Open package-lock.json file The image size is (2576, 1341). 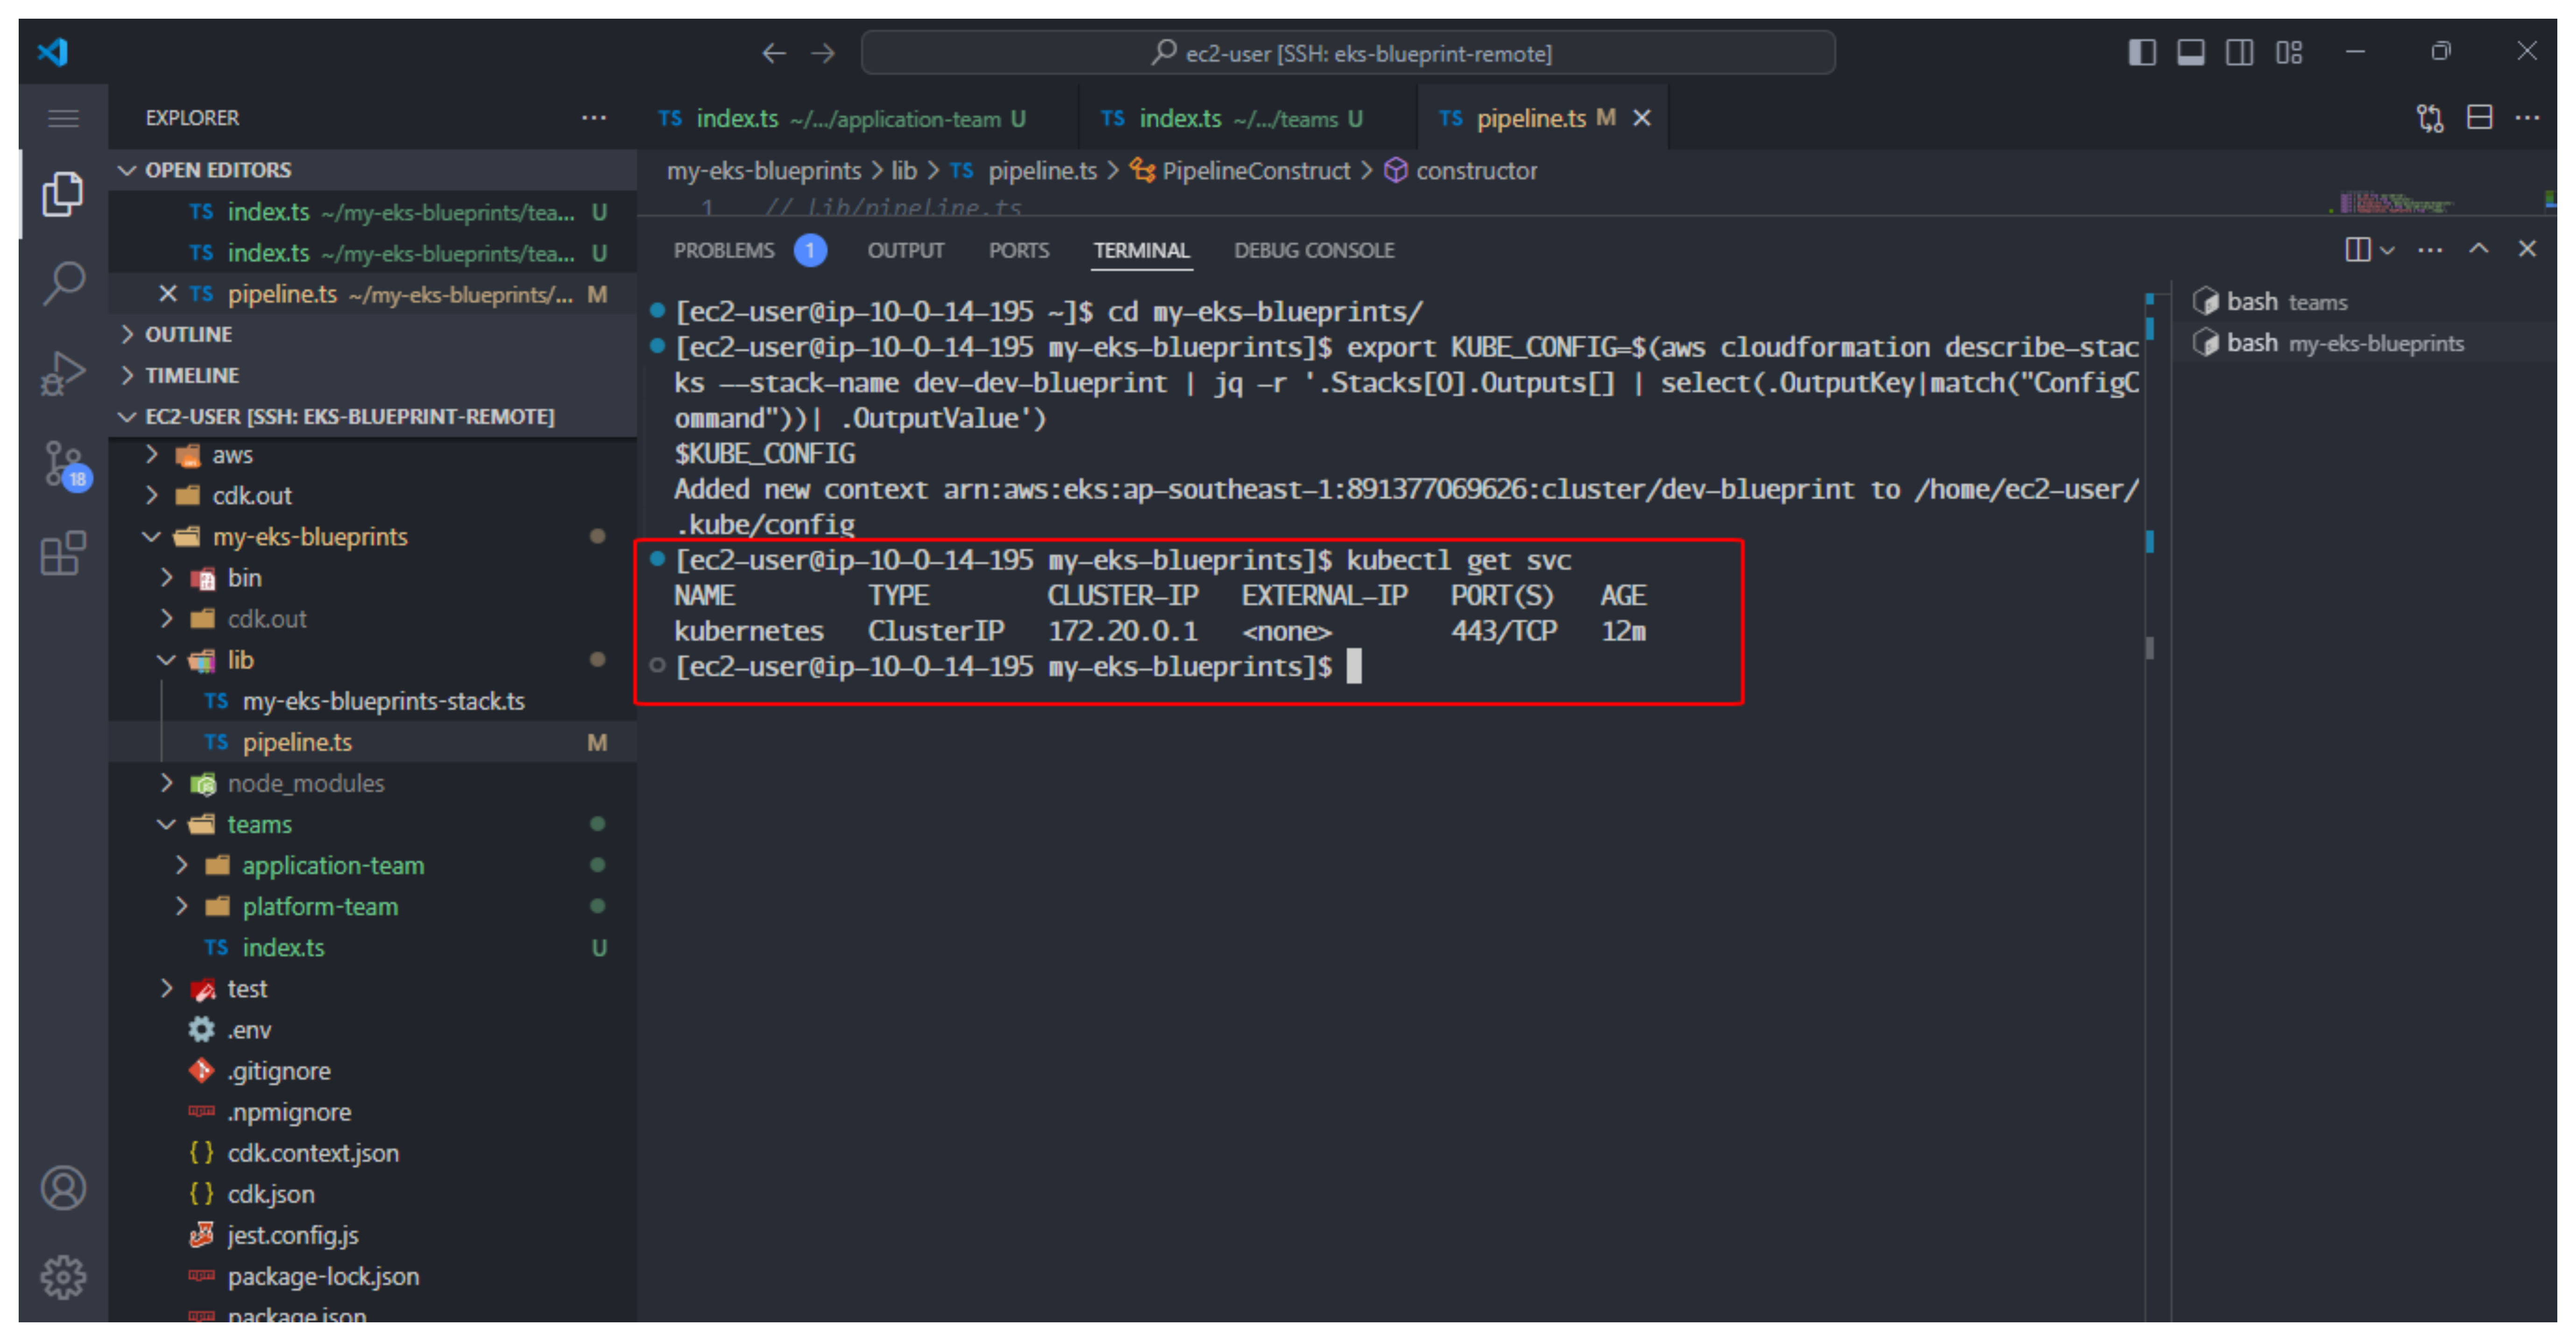372,1276
